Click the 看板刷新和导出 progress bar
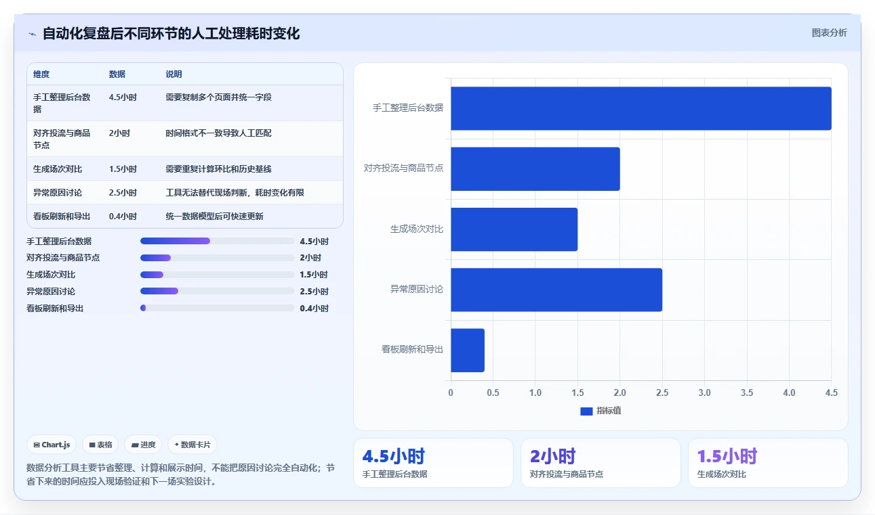The width and height of the screenshot is (875, 515). click(x=218, y=308)
